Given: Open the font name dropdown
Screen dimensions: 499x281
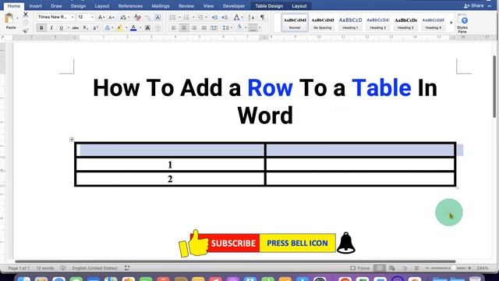Looking at the screenshot, I should (x=73, y=17).
